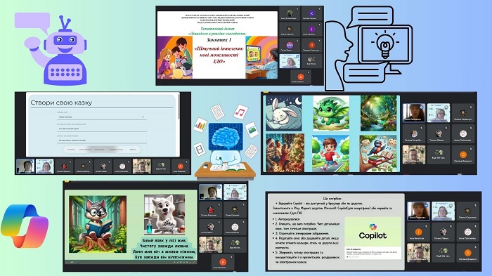492x276 pixels.
Task: Click the bar chart card beside the brain
Action: pos(200,126)
